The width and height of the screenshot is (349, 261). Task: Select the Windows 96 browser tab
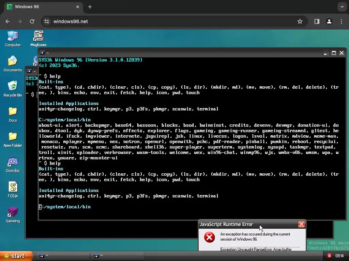coord(44,7)
